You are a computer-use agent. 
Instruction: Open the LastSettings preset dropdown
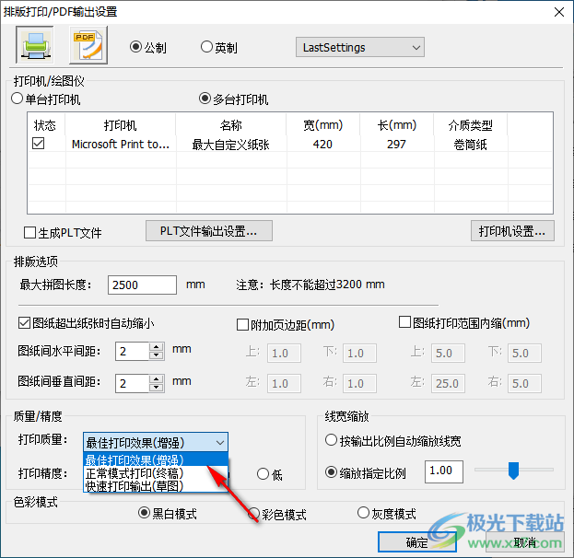click(x=360, y=47)
